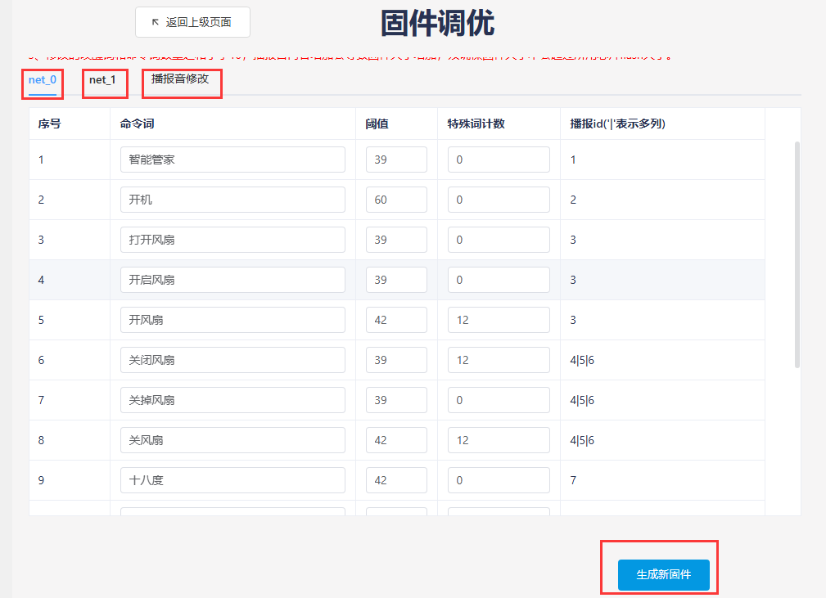The width and height of the screenshot is (826, 598).
Task: Select the 开启风扇 command input
Action: pyautogui.click(x=232, y=280)
